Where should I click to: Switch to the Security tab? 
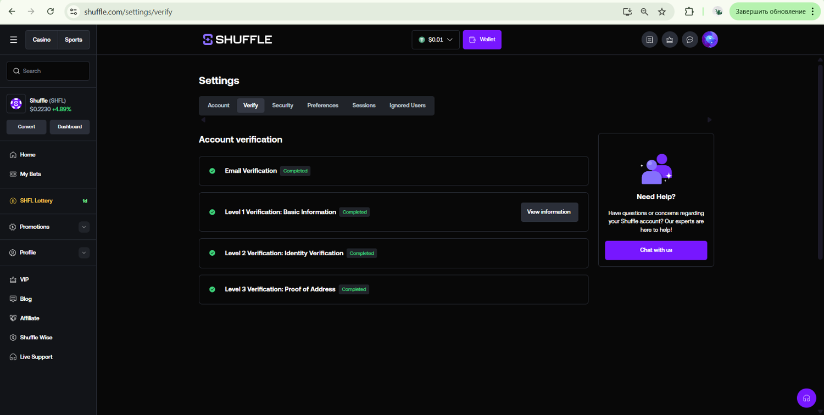point(282,105)
